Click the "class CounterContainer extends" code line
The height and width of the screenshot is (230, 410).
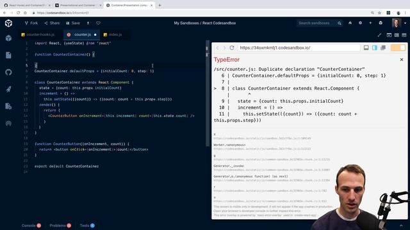click(84, 82)
